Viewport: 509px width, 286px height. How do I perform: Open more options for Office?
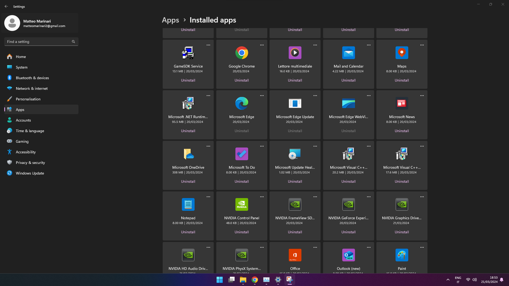tap(315, 247)
